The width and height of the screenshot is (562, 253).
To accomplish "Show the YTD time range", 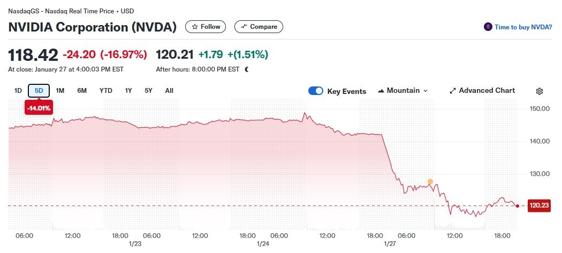I will (106, 91).
